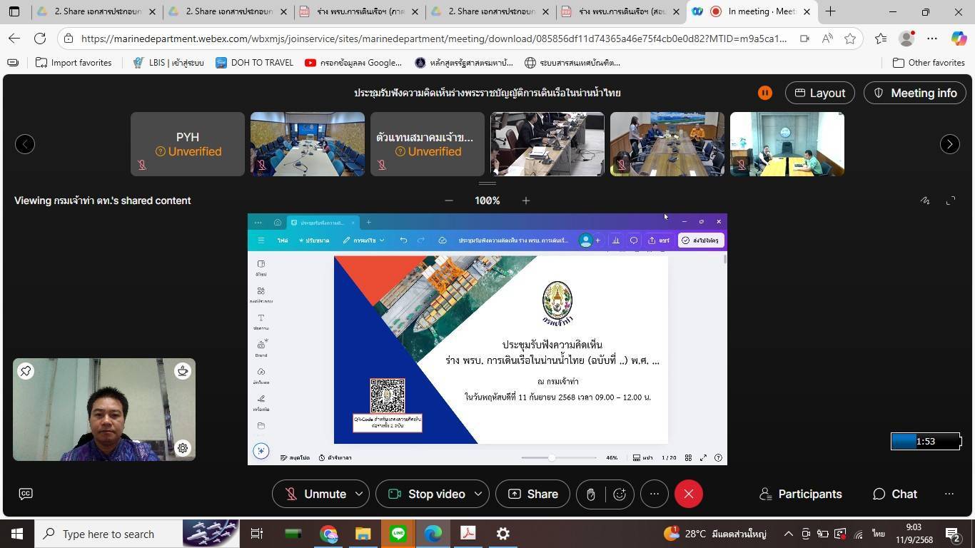Open LINE app from taskbar
Image resolution: width=975 pixels, height=548 pixels.
[x=398, y=534]
